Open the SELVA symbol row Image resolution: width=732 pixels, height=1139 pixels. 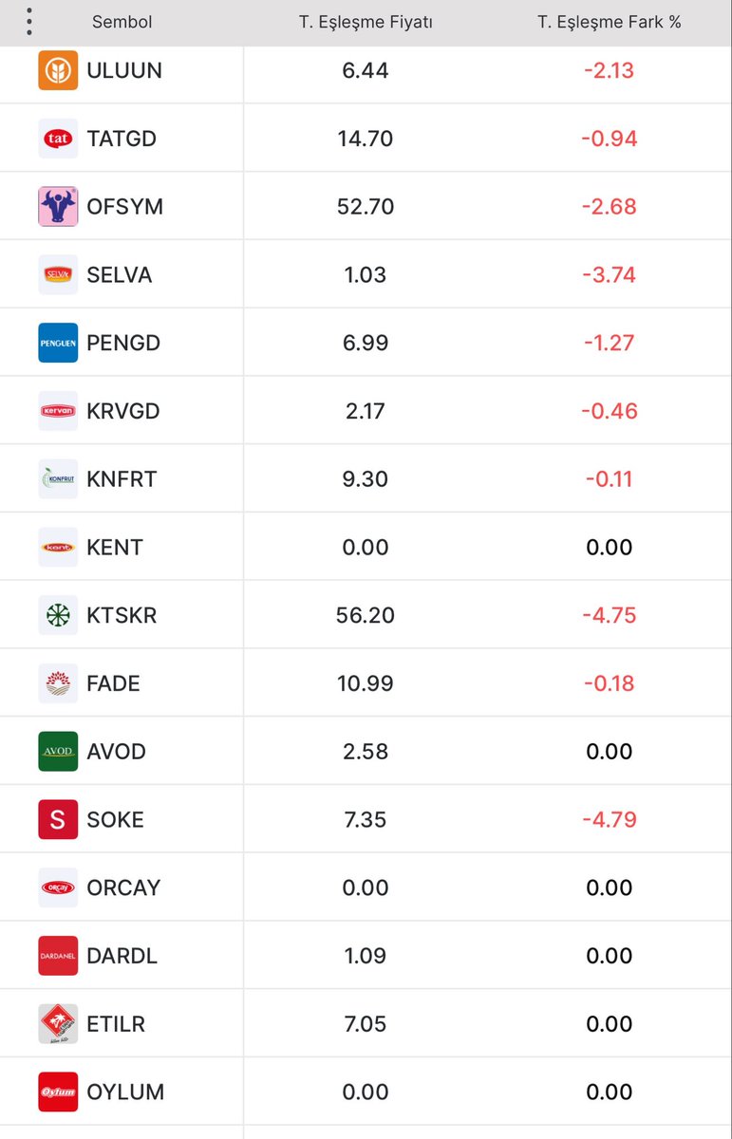click(366, 274)
